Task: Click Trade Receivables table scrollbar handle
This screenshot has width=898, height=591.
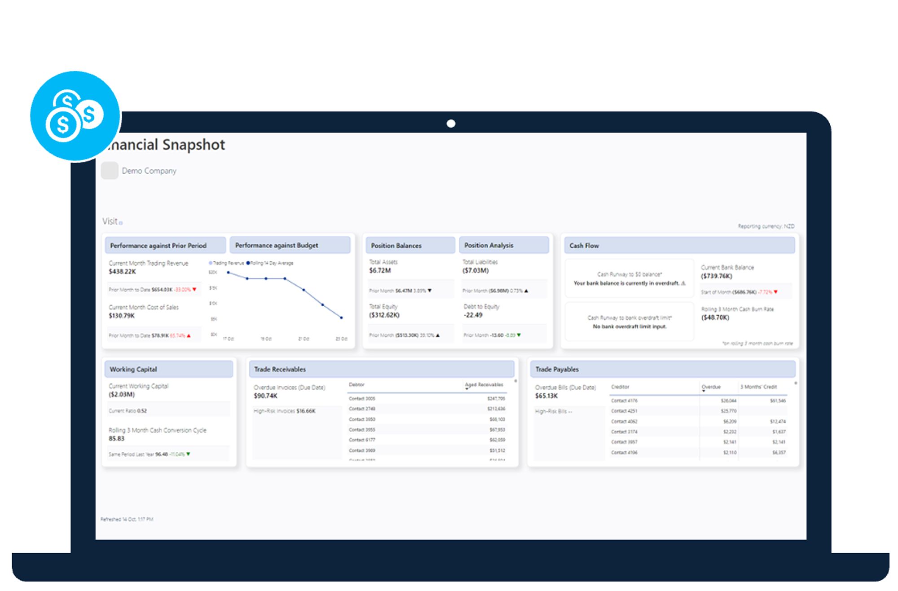Action: coord(515,381)
